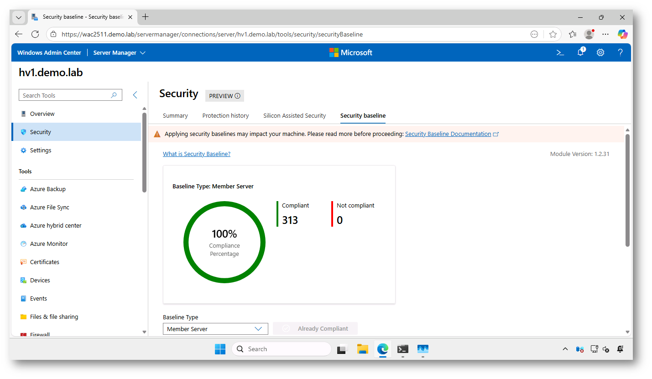
Task: View site information lock icon
Action: [x=53, y=34]
